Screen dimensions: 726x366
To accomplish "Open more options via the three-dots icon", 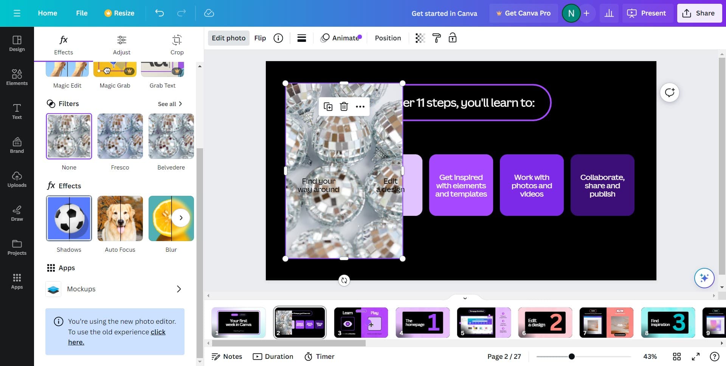I will (x=360, y=106).
